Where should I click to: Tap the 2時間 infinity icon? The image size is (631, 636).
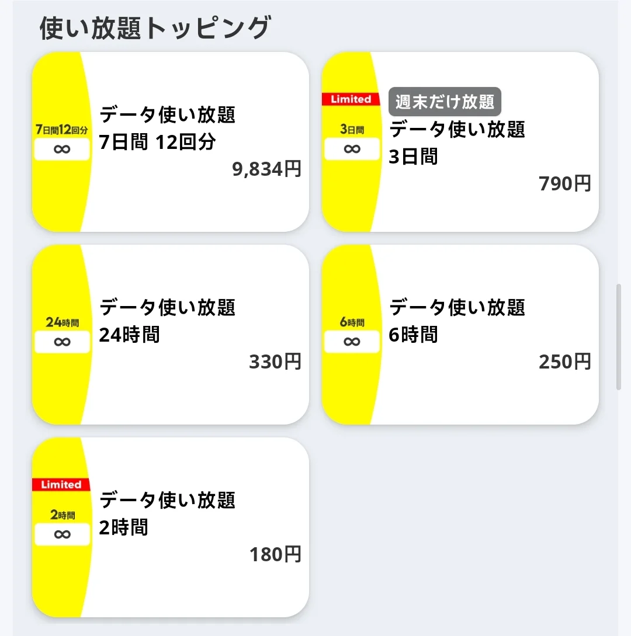pyautogui.click(x=62, y=534)
